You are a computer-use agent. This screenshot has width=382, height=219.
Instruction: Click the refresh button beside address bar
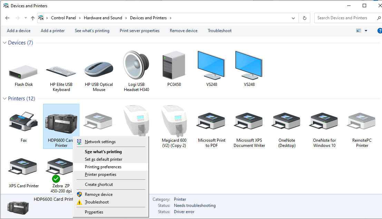pyautogui.click(x=304, y=18)
